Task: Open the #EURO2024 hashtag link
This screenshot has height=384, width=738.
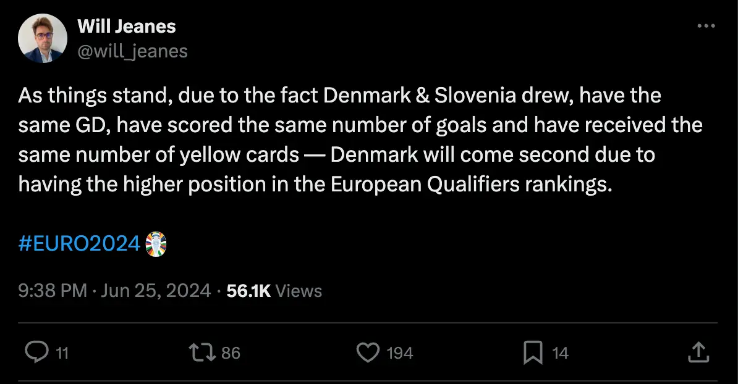Action: (80, 244)
